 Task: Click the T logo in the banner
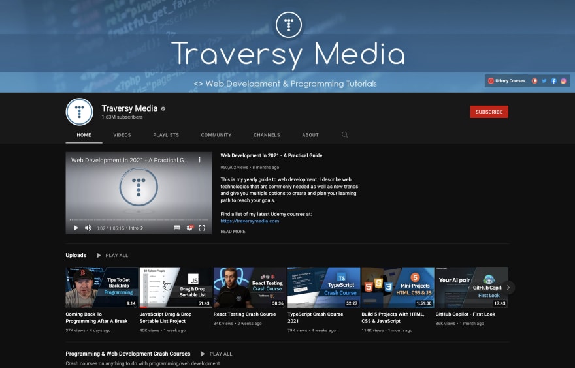(289, 25)
